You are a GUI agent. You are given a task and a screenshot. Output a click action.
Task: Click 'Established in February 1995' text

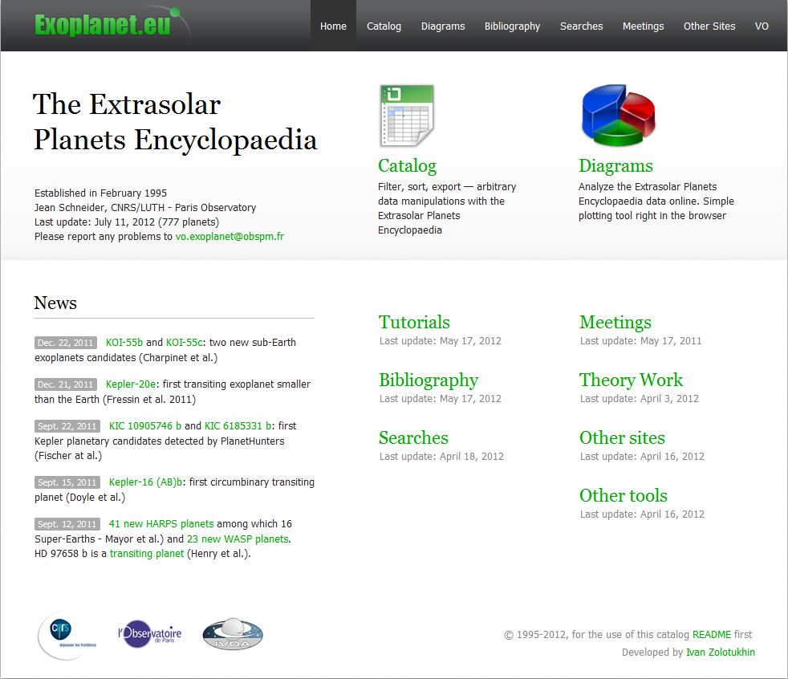[100, 193]
